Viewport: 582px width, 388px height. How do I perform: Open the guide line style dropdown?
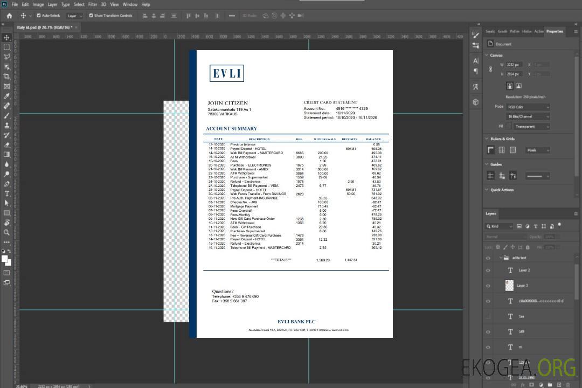537,176
